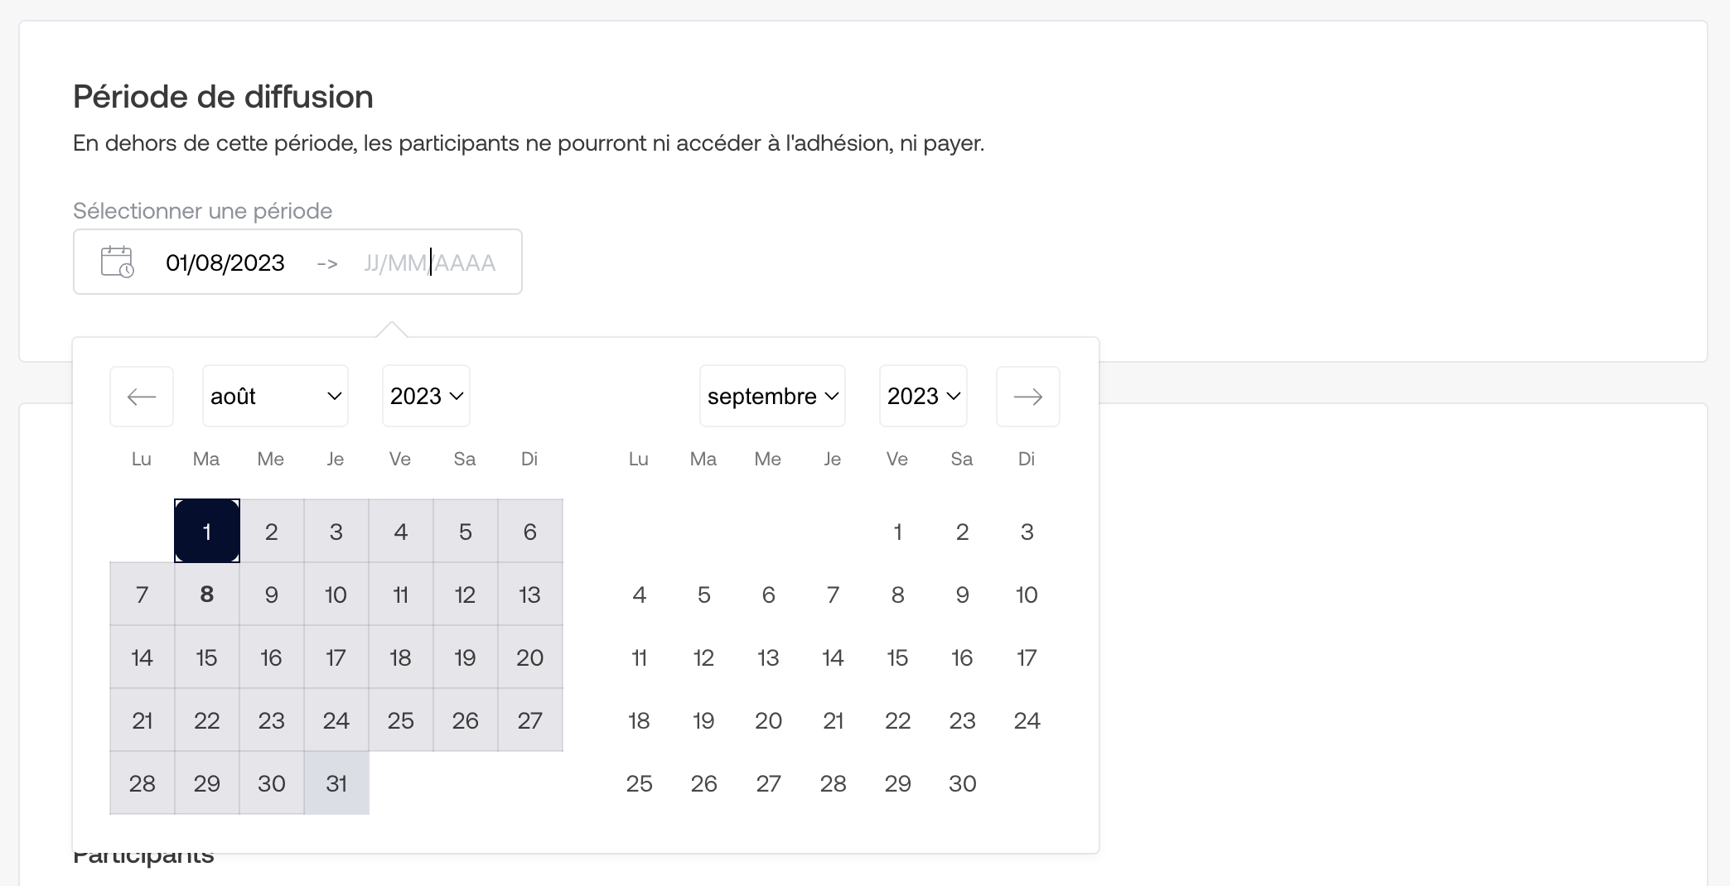Select September 1 in the right calendar
Viewport: 1730px width, 886px height.
897,531
